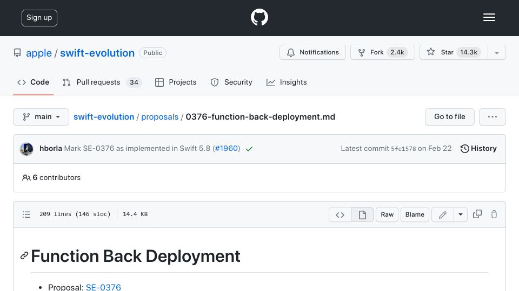This screenshot has width=519, height=291.
Task: Click the Go to file button
Action: (x=449, y=117)
